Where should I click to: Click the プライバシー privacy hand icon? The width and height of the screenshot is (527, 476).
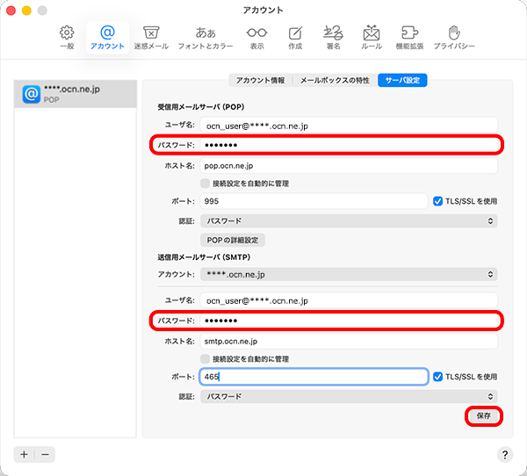click(x=454, y=37)
